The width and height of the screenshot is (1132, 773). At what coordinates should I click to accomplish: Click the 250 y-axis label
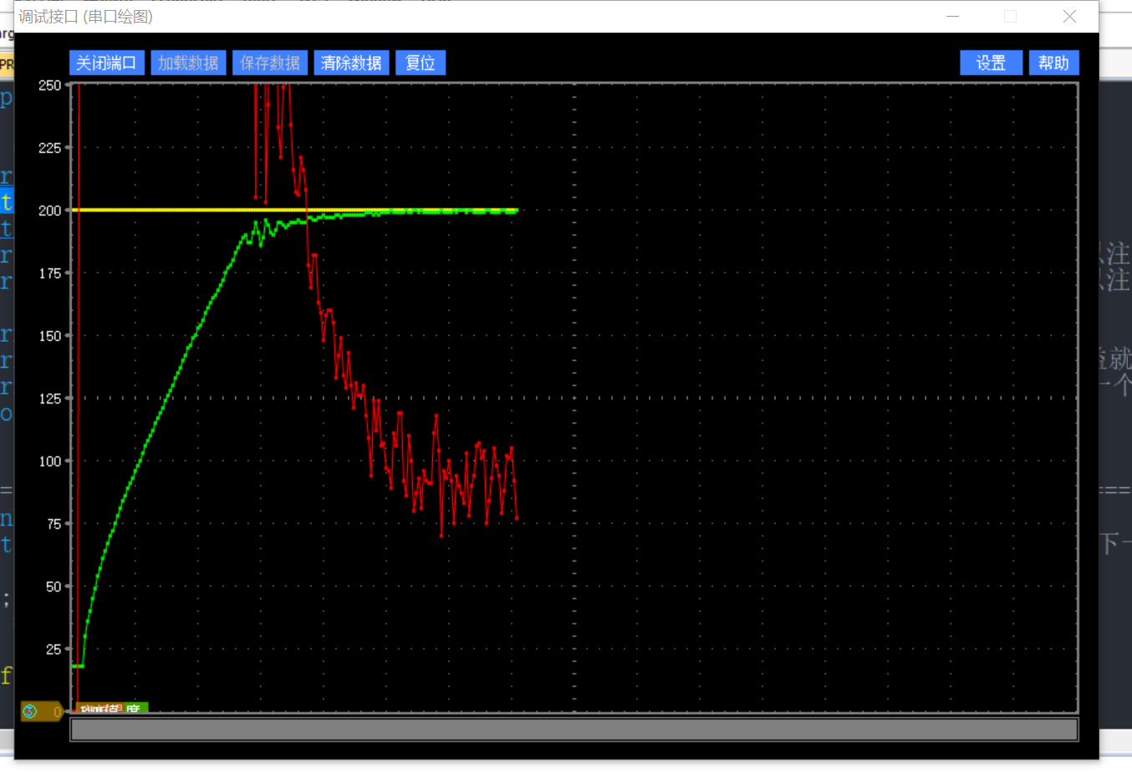coord(49,85)
